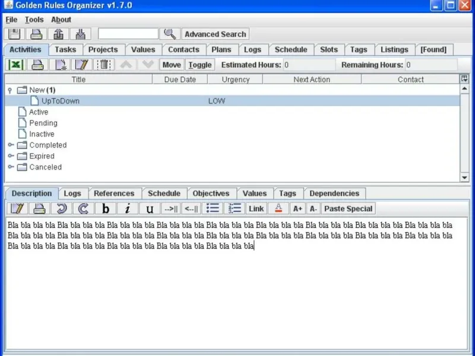Click the edit description pencil icon
The width and height of the screenshot is (475, 356).
tap(17, 209)
